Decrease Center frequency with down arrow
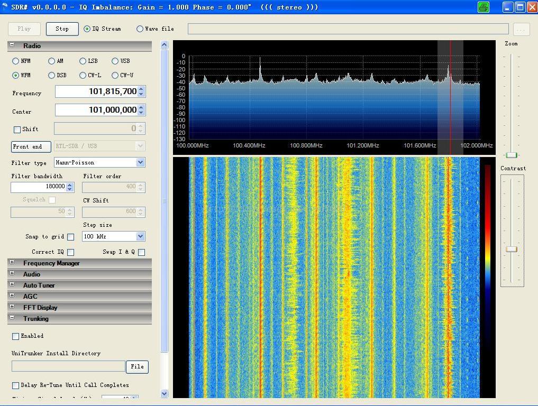 point(141,113)
